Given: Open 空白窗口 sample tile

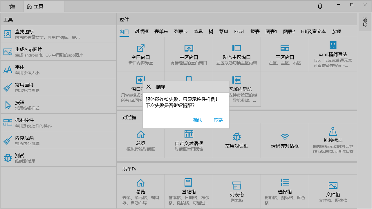Looking at the screenshot, I should point(140,54).
